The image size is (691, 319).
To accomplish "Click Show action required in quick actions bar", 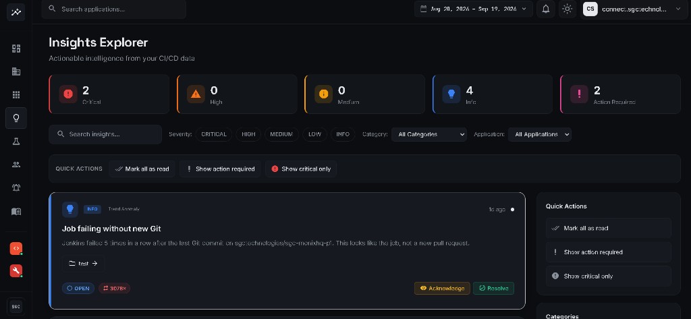I will tap(220, 169).
